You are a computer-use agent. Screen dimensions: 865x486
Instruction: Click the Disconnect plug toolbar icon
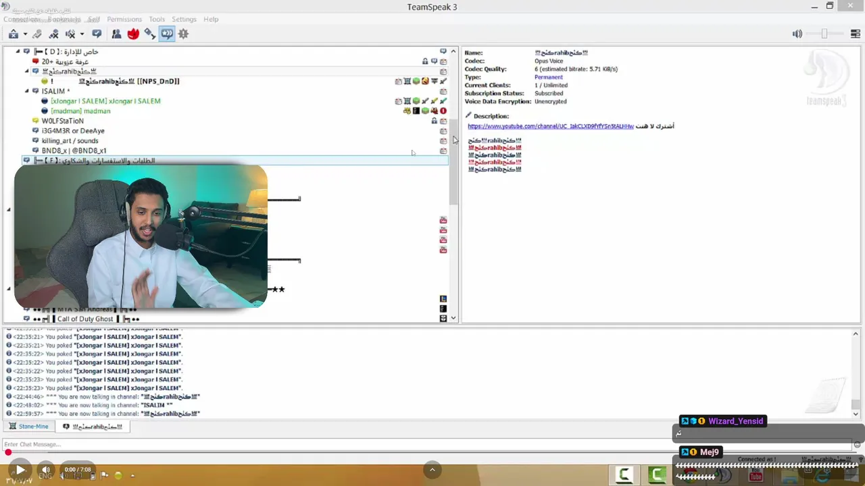[37, 34]
